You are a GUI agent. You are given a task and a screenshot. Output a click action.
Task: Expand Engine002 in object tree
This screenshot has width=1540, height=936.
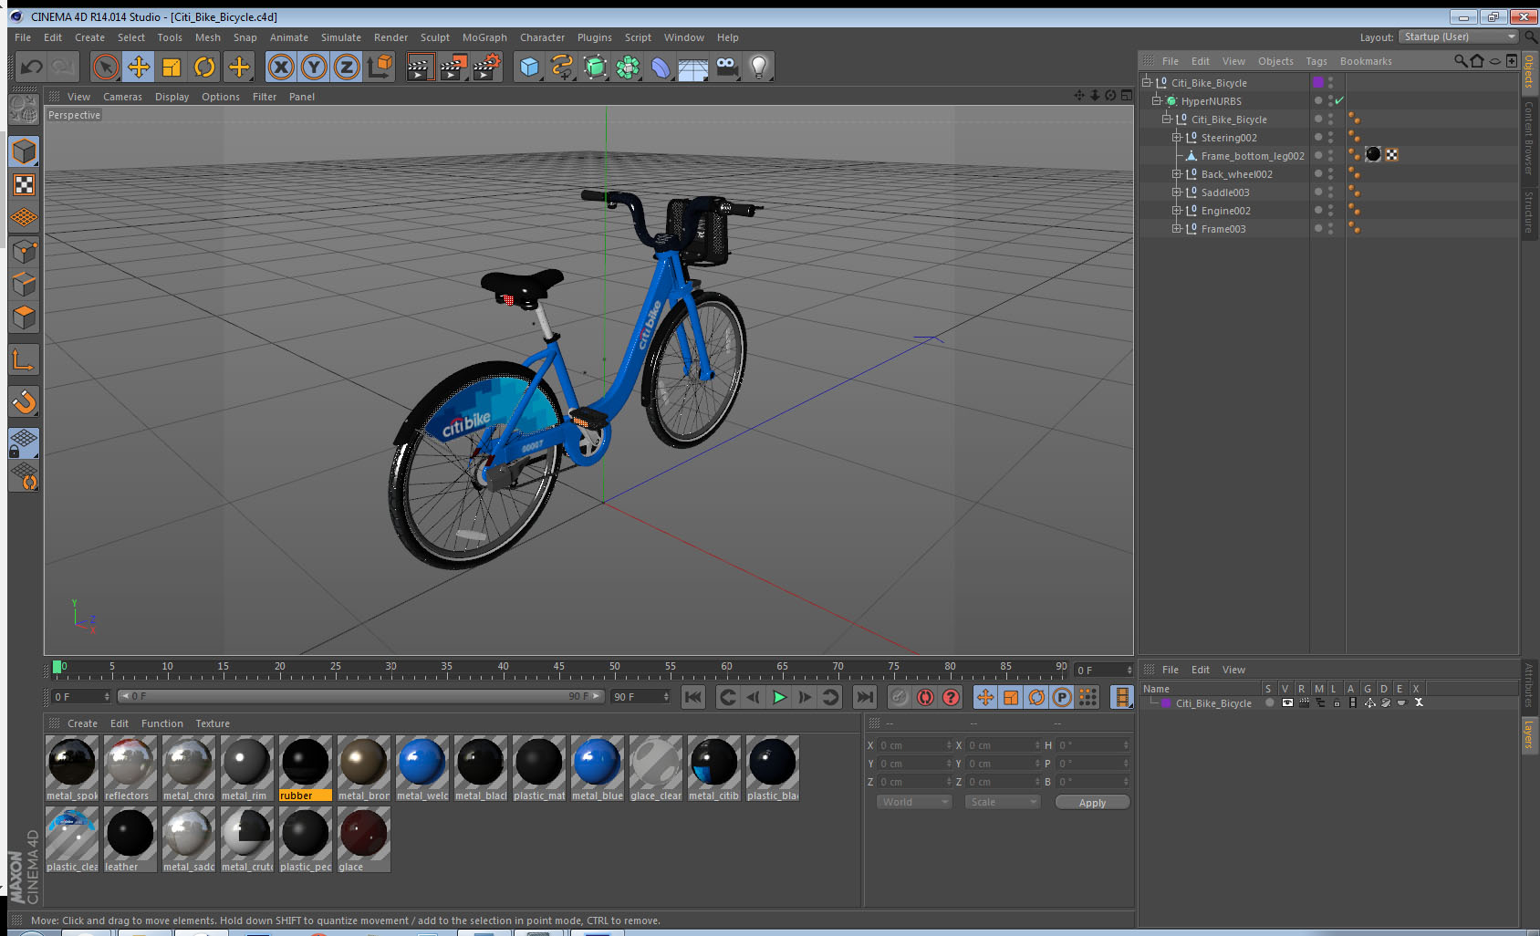(1177, 211)
